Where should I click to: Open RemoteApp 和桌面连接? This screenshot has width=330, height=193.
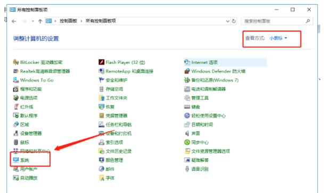pos(126,71)
